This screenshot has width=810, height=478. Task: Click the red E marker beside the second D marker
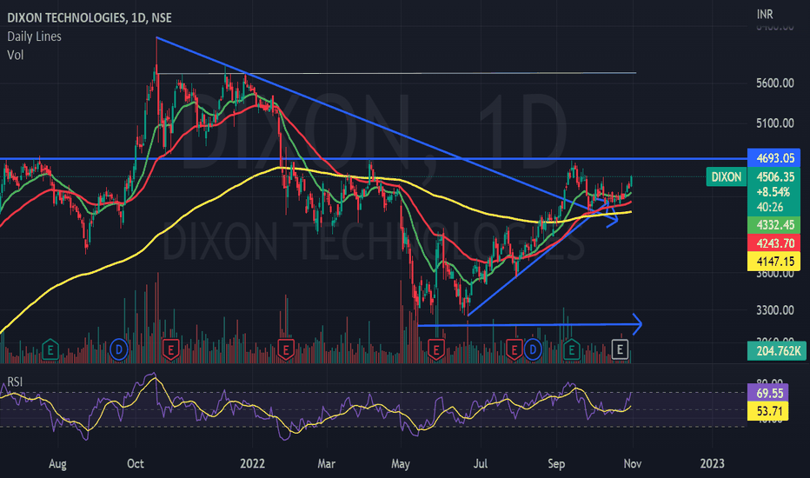tap(514, 350)
